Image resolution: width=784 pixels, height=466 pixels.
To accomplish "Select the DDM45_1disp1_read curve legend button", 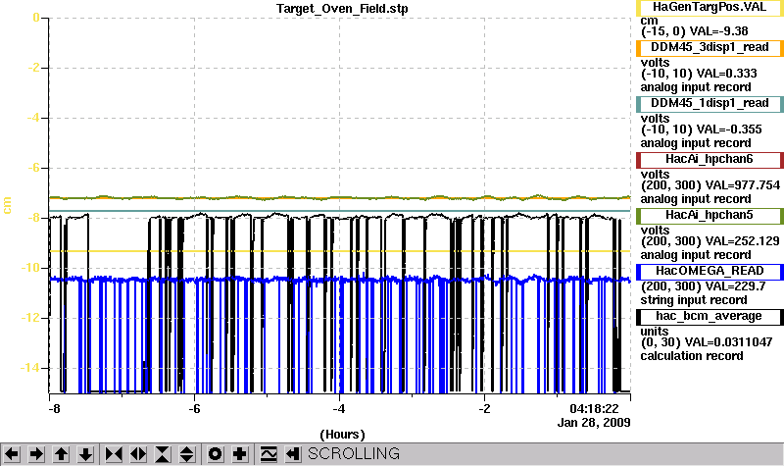I will click(x=710, y=104).
